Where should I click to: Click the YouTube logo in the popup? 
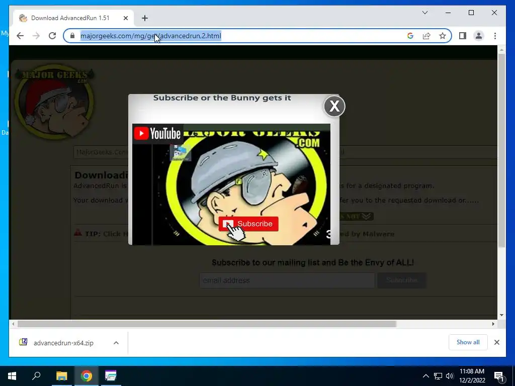coord(157,134)
